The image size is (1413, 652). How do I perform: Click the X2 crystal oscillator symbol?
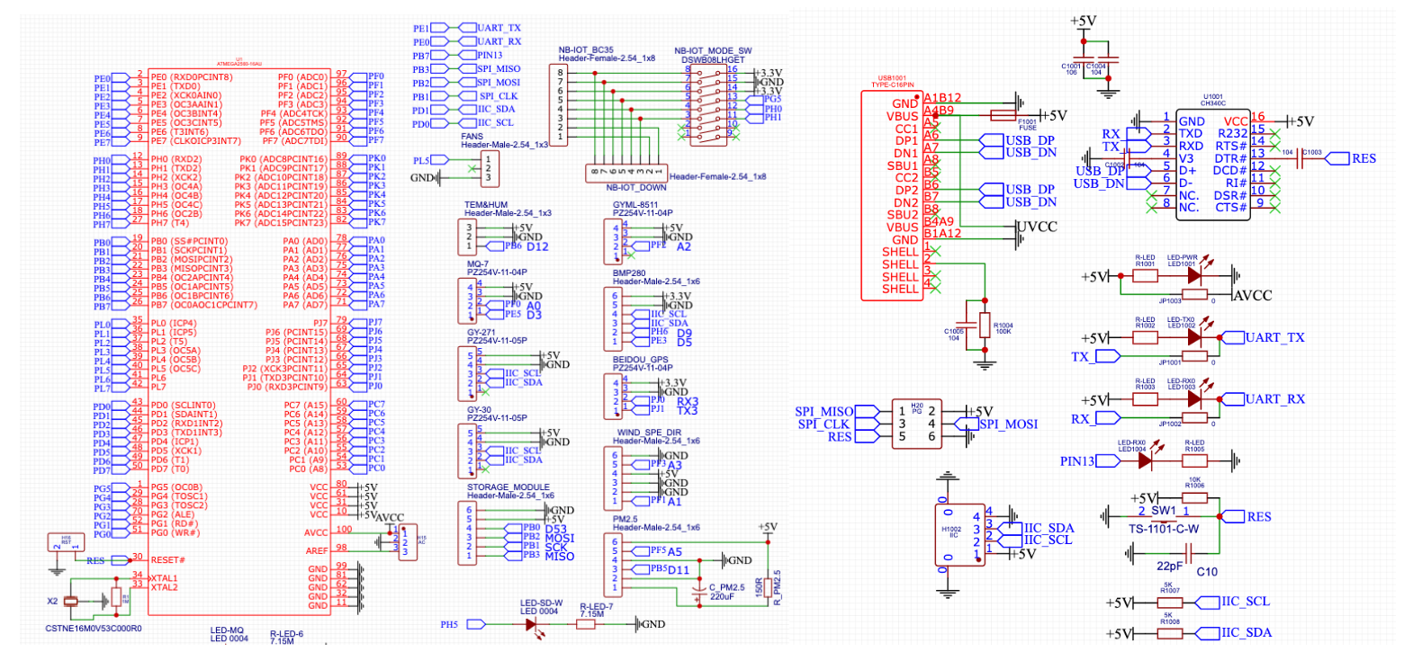71,601
